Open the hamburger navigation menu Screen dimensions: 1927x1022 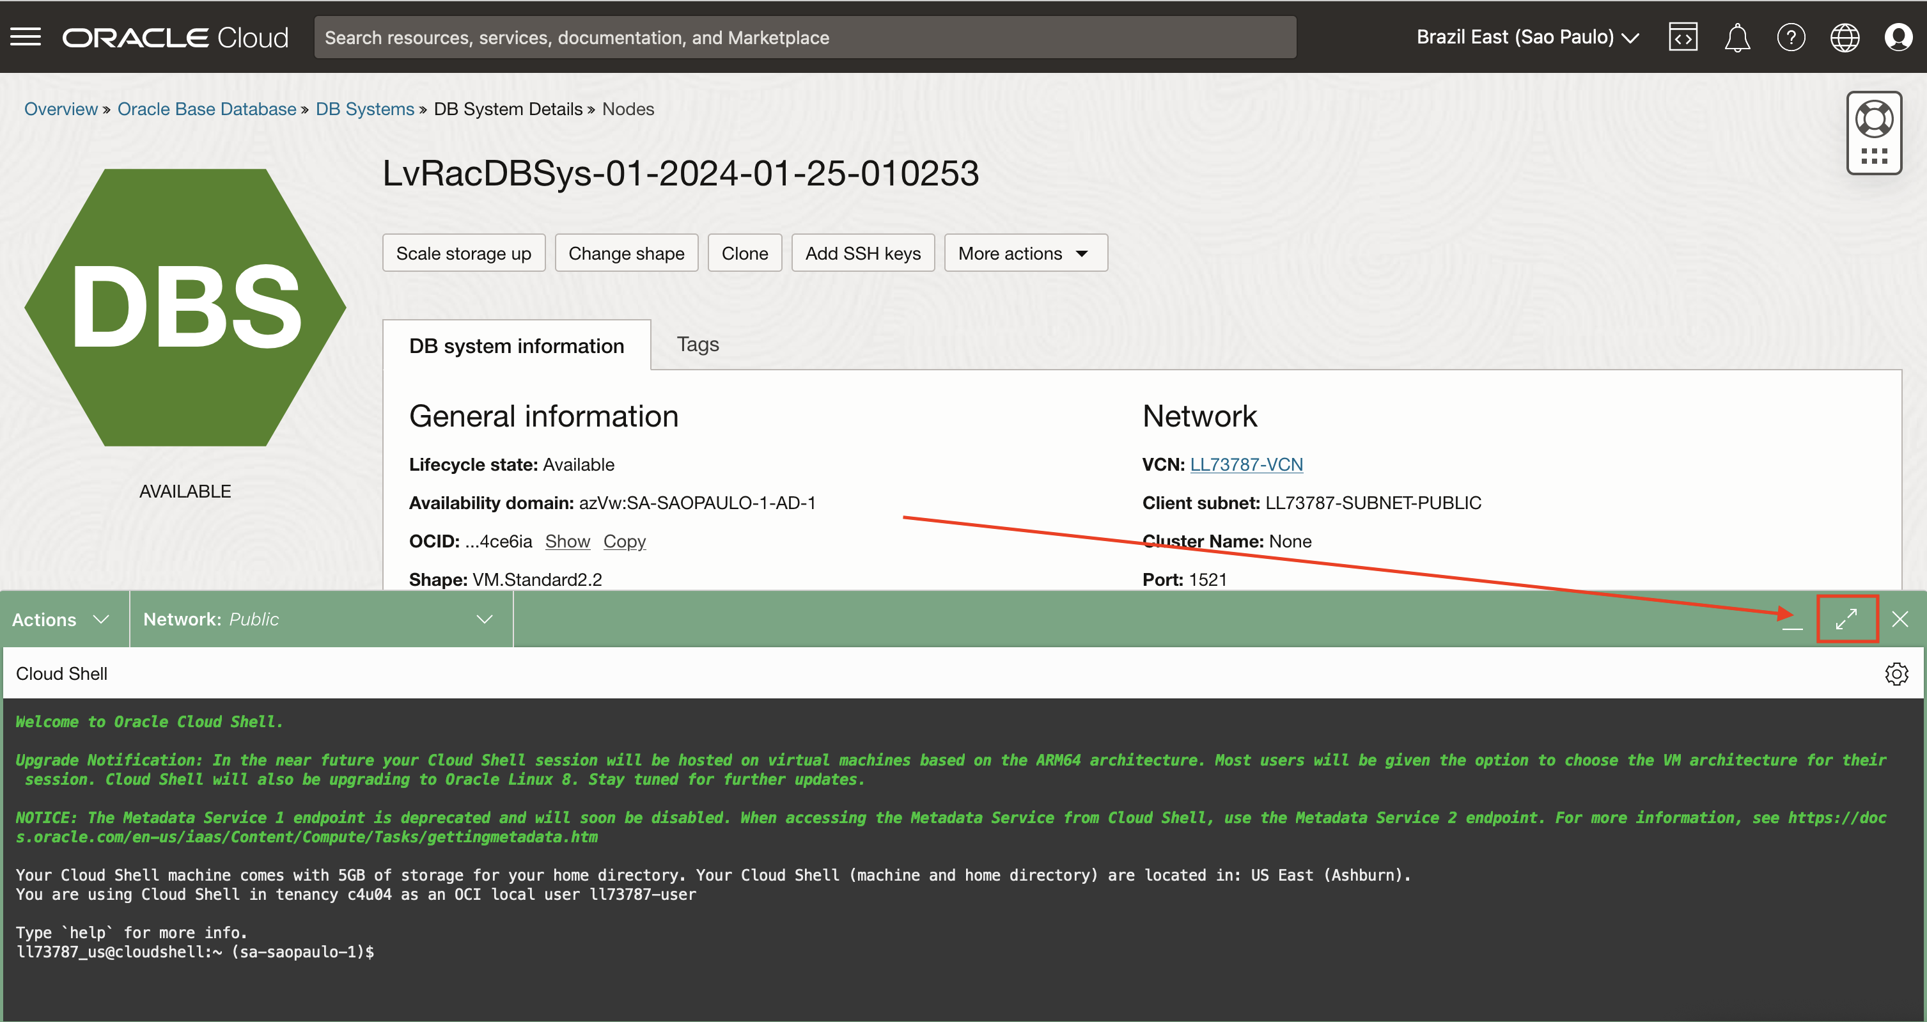26,36
